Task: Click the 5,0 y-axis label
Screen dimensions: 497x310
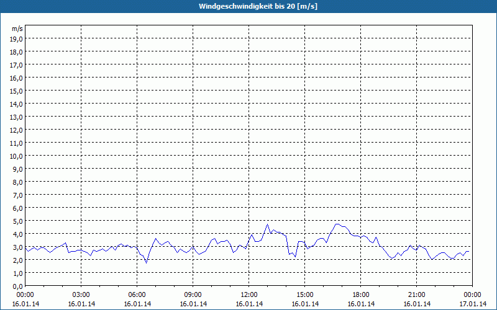Action: 19,221
